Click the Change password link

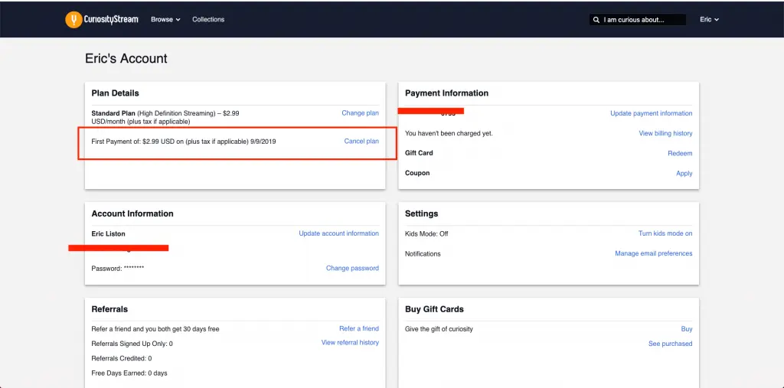(x=352, y=269)
